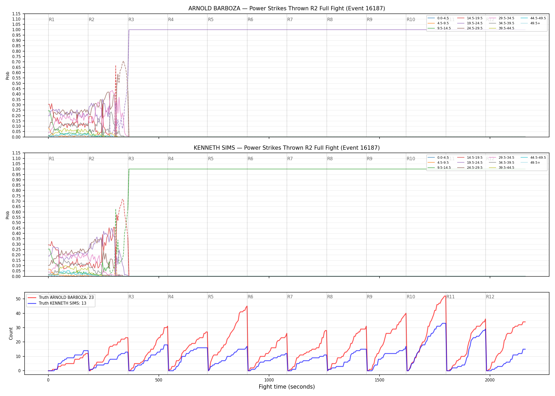This screenshot has width=555, height=396.
Task: Click the R2 round marker in the Barboza chart
Action: click(91, 20)
